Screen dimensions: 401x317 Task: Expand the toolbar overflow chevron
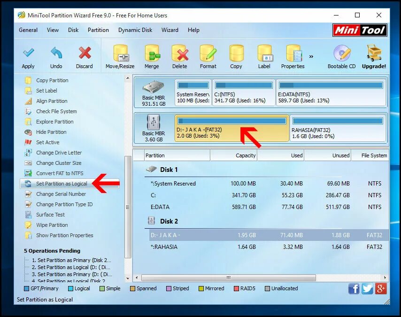tap(311, 56)
